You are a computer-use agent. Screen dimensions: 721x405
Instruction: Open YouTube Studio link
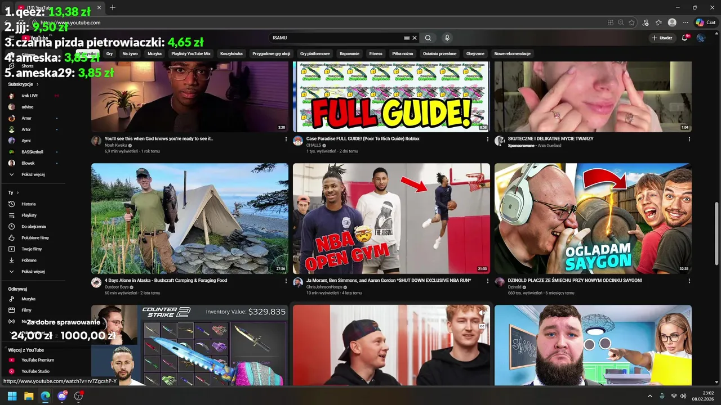[35, 371]
